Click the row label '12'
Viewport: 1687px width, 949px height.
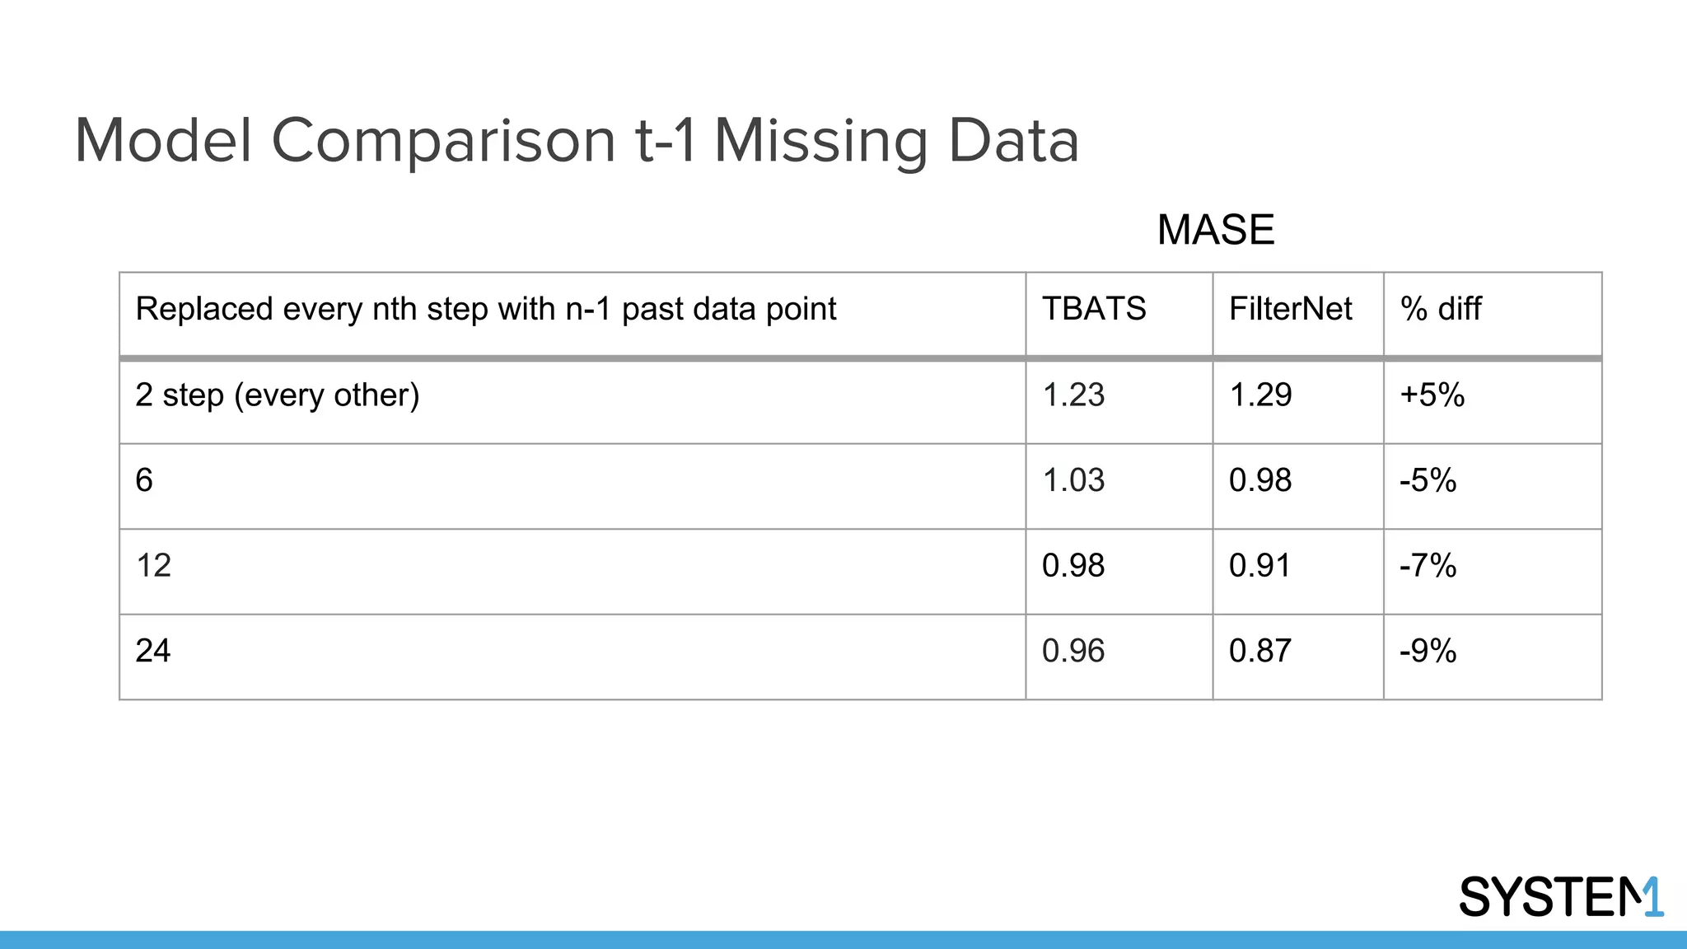point(153,567)
